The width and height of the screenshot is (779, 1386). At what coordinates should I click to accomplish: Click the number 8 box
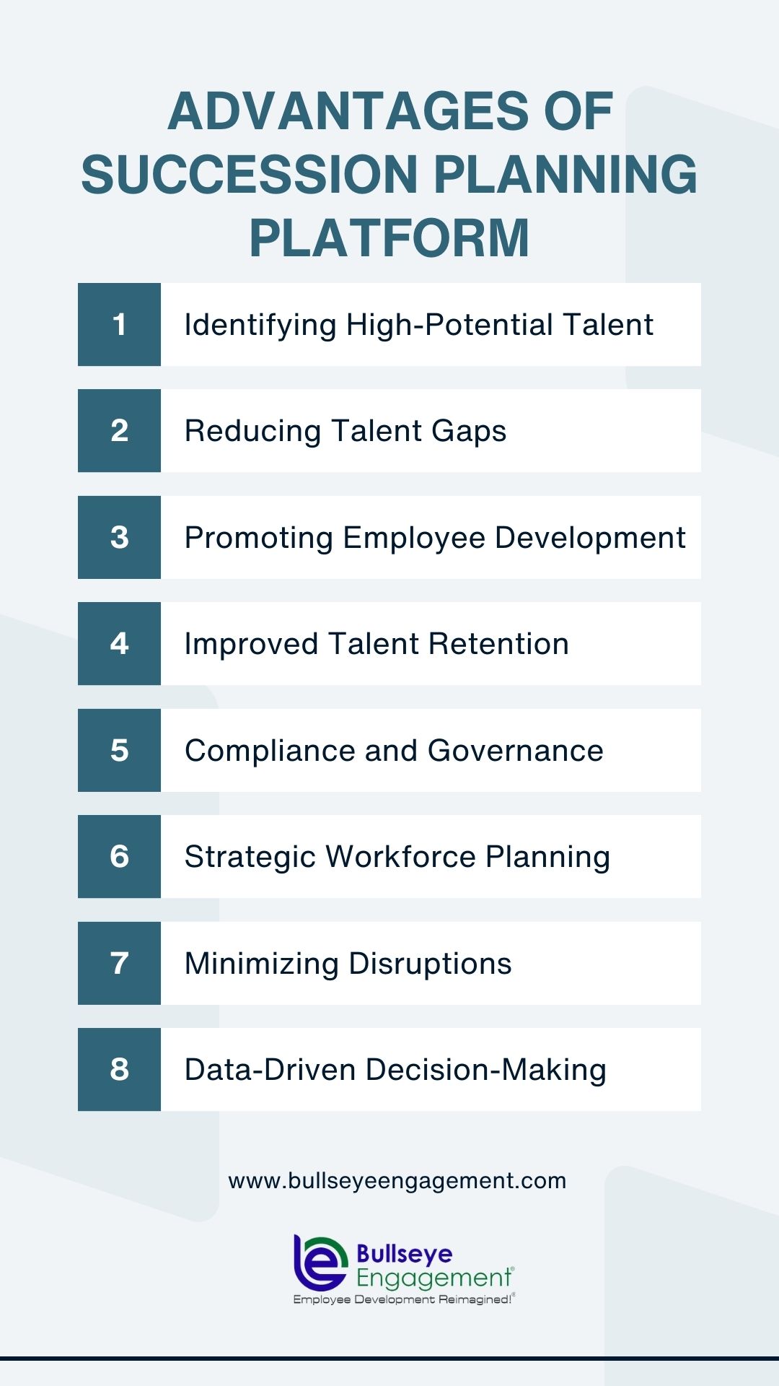(x=119, y=1070)
